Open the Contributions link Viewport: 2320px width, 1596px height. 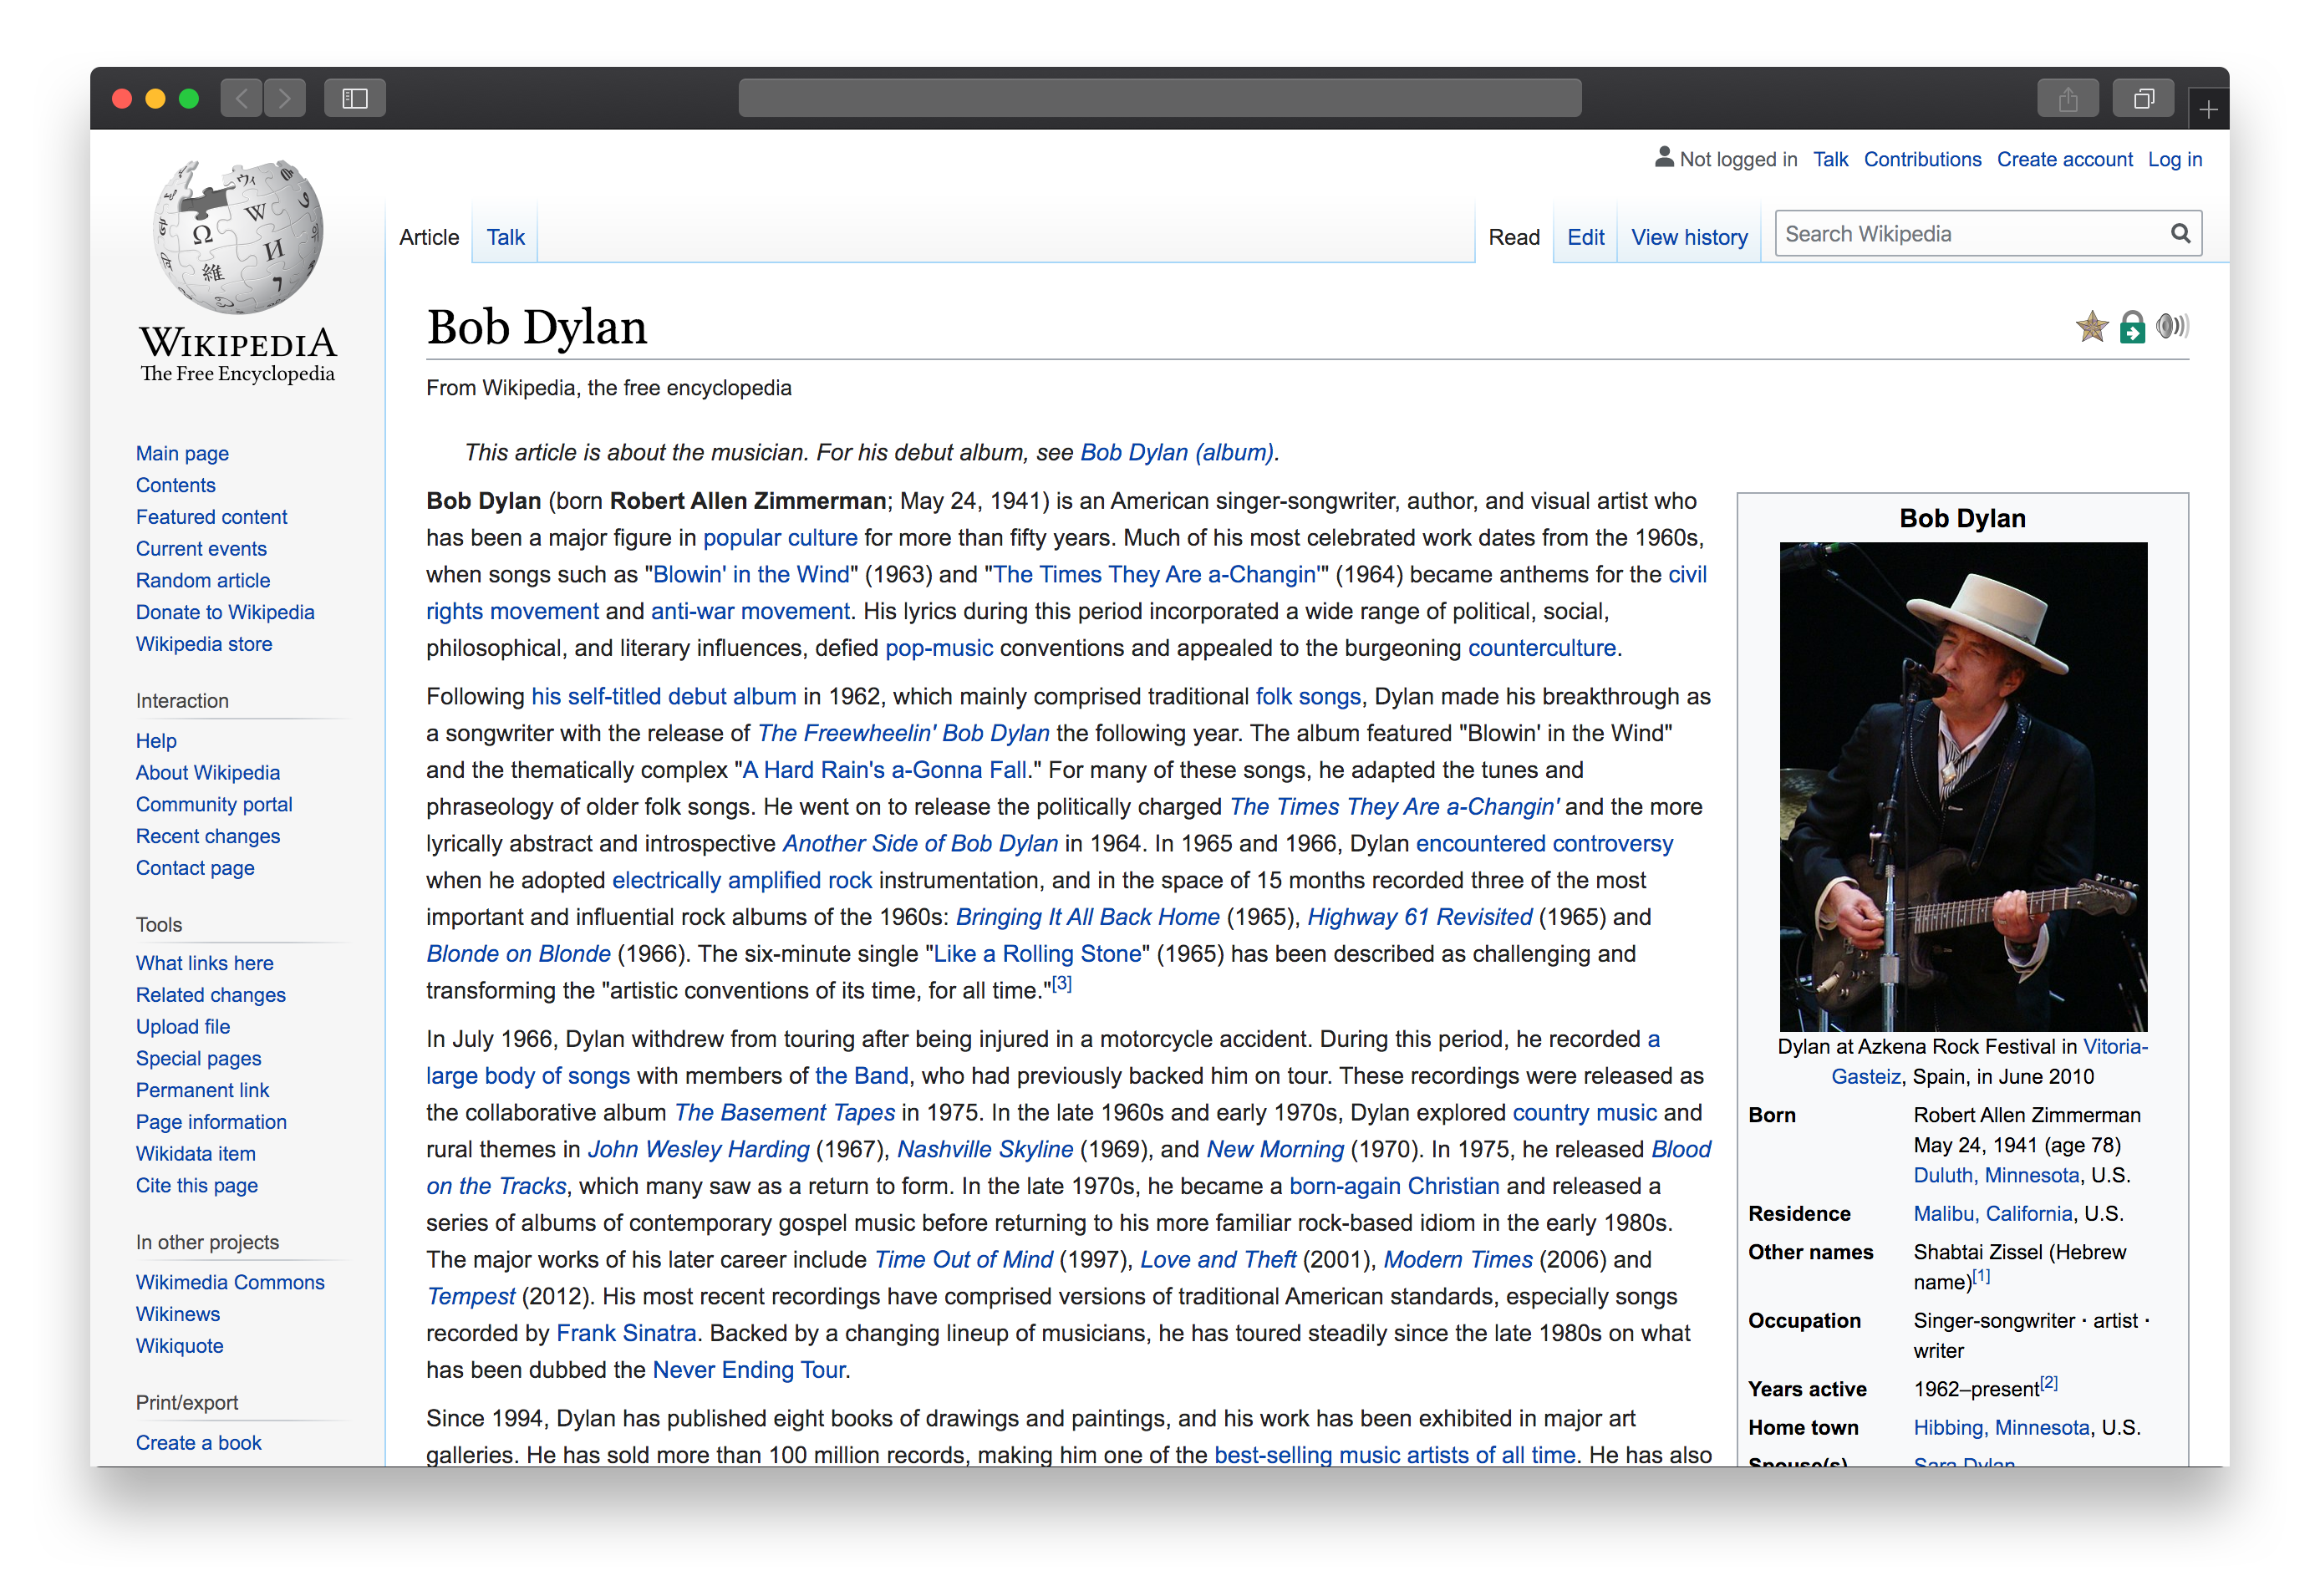coord(1922,159)
